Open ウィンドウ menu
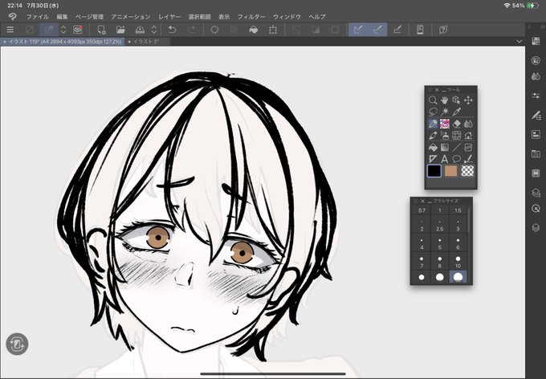This screenshot has width=546, height=379. pyautogui.click(x=287, y=17)
